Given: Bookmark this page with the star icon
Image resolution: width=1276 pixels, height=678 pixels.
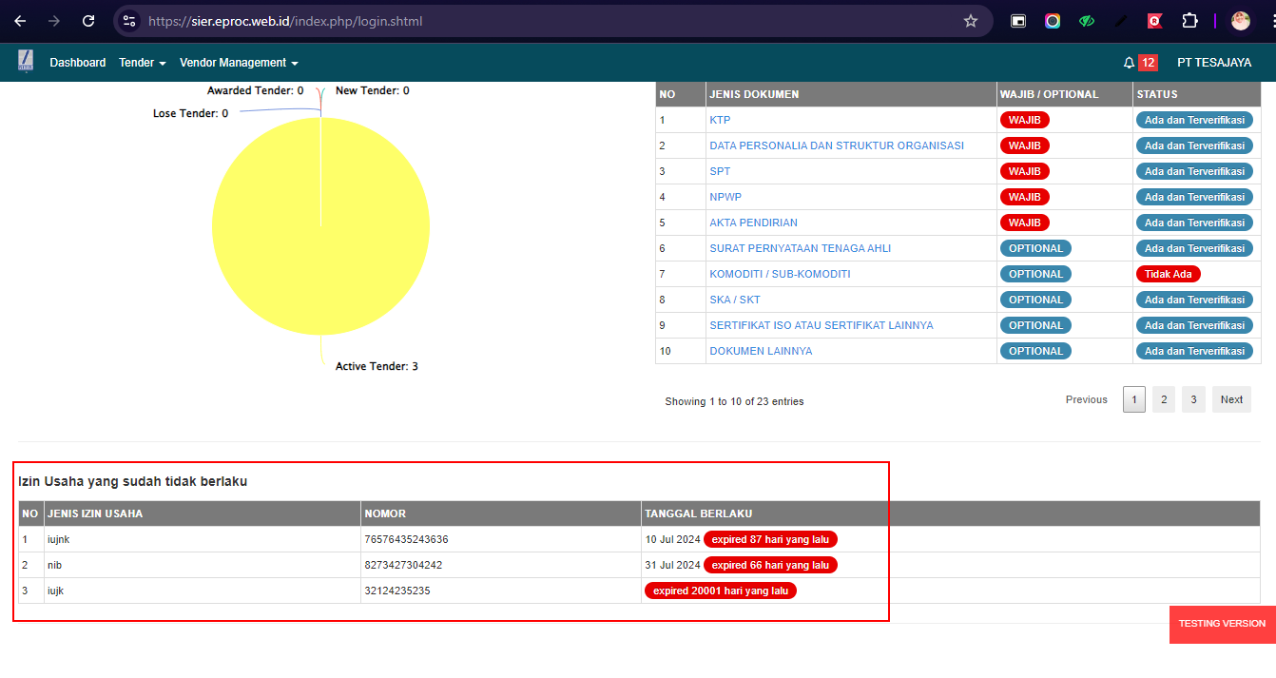Looking at the screenshot, I should (x=970, y=21).
